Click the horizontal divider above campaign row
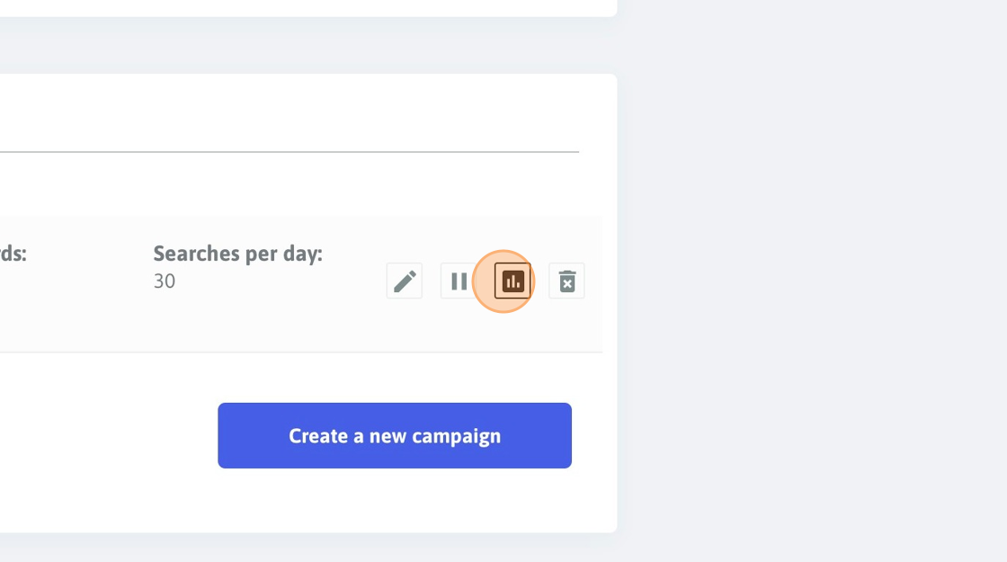This screenshot has width=1007, height=562. (x=289, y=152)
